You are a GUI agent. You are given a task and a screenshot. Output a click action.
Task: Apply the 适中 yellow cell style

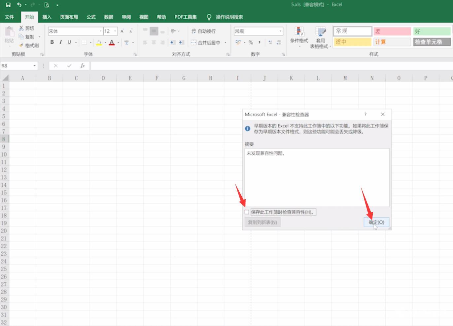(352, 42)
